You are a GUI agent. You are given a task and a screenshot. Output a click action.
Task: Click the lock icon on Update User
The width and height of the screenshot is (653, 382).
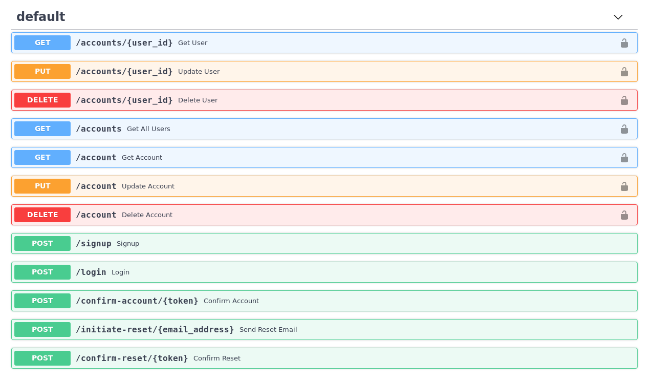[624, 72]
